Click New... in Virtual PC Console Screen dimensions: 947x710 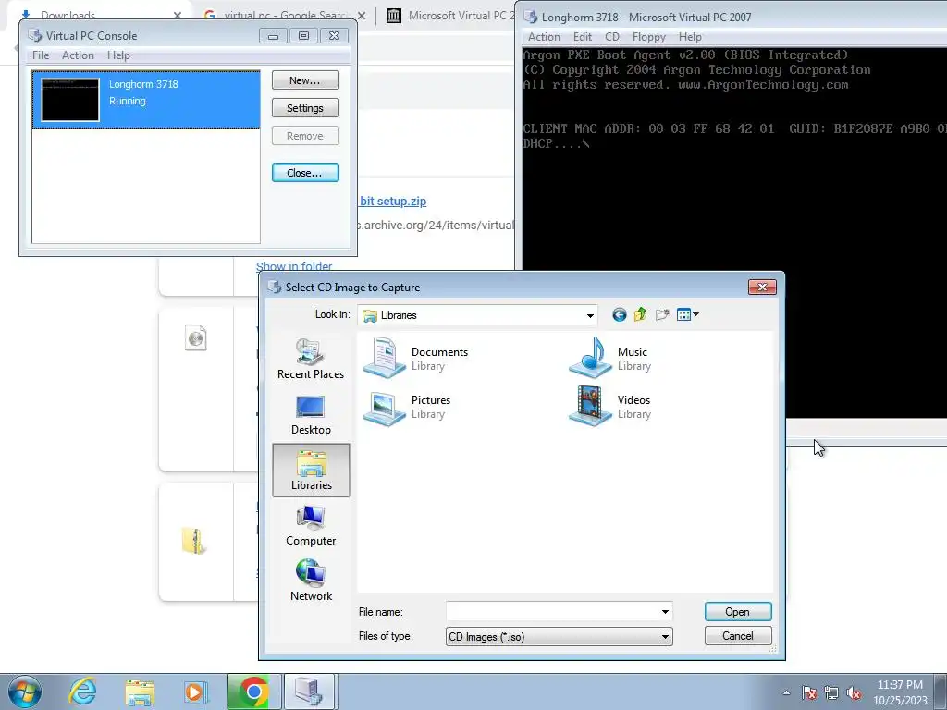305,80
